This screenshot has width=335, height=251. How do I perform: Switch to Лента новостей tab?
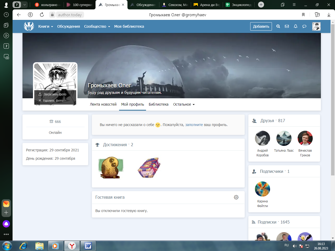(103, 104)
